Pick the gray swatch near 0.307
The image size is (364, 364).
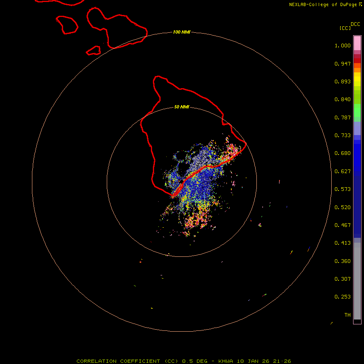(357, 283)
